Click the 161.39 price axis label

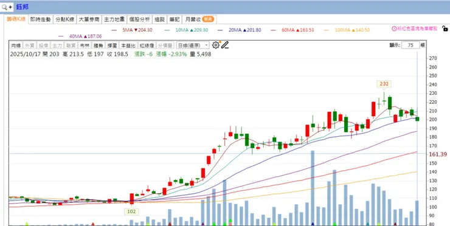[438, 154]
